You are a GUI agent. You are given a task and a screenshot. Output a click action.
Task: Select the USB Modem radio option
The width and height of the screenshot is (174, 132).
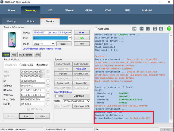(21, 65)
